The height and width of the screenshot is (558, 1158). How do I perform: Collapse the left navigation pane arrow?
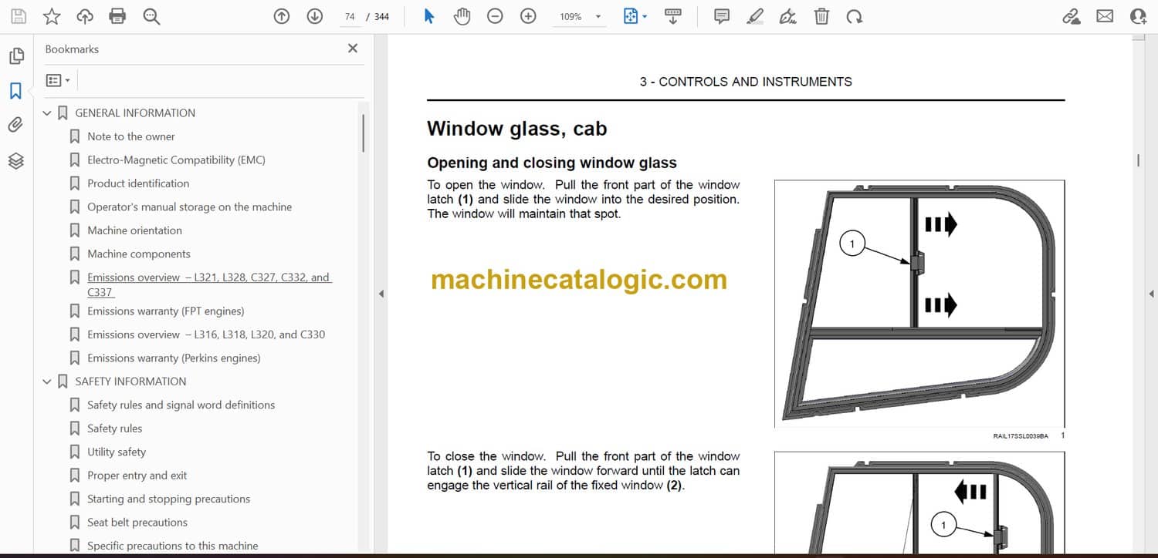coord(380,294)
